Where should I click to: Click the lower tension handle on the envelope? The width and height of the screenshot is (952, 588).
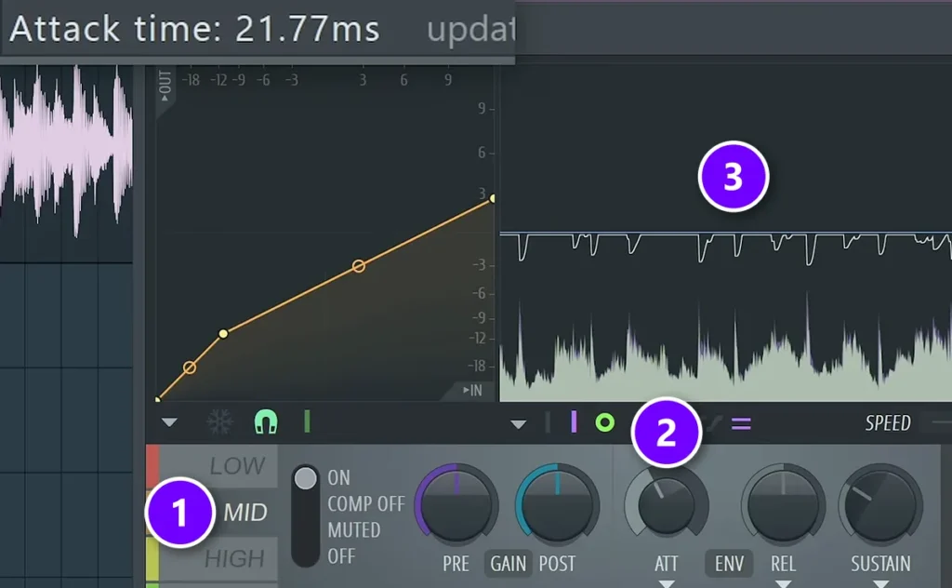coord(190,367)
